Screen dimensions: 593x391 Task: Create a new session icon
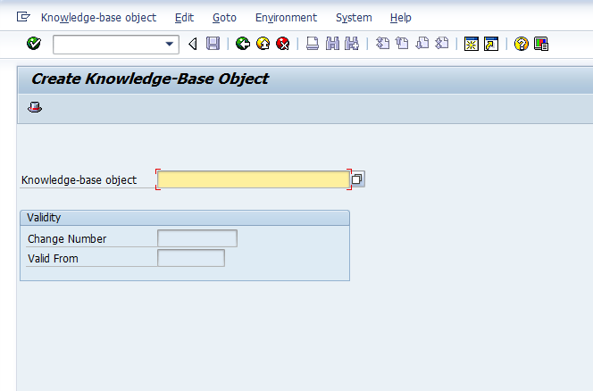472,45
